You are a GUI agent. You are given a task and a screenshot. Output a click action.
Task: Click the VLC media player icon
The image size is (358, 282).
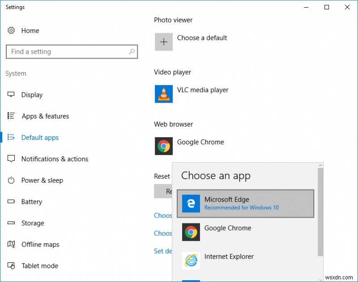point(163,94)
